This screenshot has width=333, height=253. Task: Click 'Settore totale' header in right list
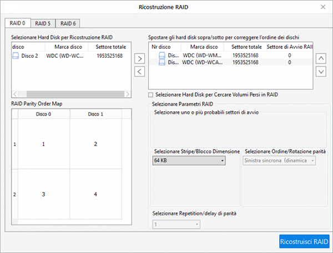point(245,47)
